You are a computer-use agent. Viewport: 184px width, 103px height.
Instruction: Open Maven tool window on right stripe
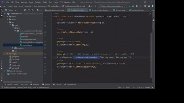point(153,13)
